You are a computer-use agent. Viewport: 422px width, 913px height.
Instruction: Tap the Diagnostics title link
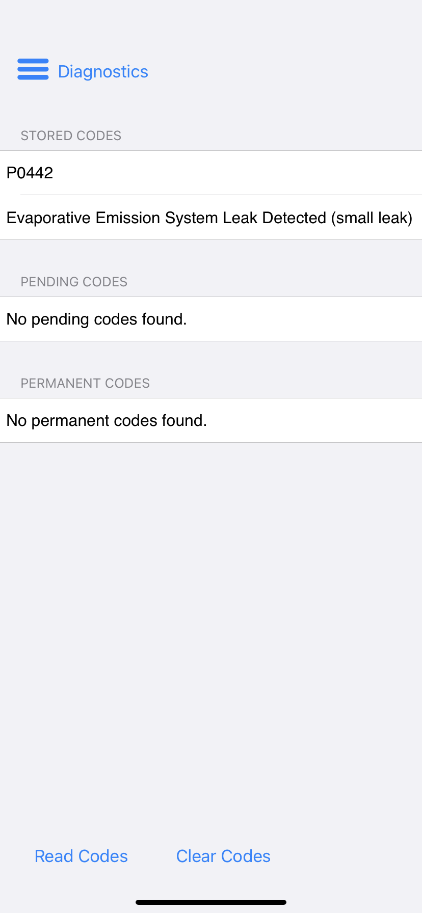click(x=103, y=71)
